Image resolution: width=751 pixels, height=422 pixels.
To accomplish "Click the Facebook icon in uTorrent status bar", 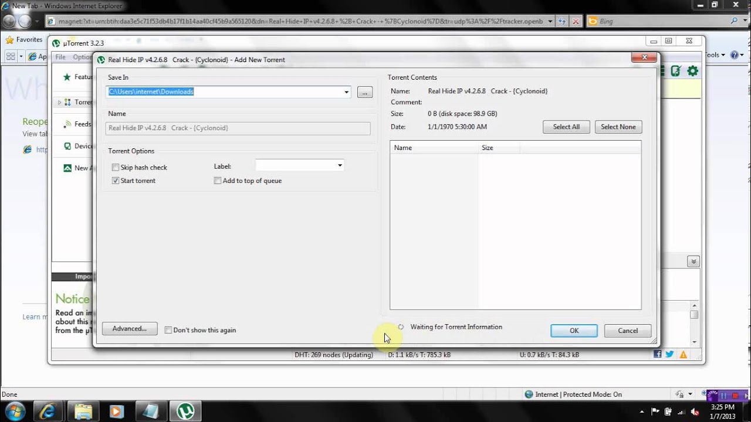I will tap(657, 355).
